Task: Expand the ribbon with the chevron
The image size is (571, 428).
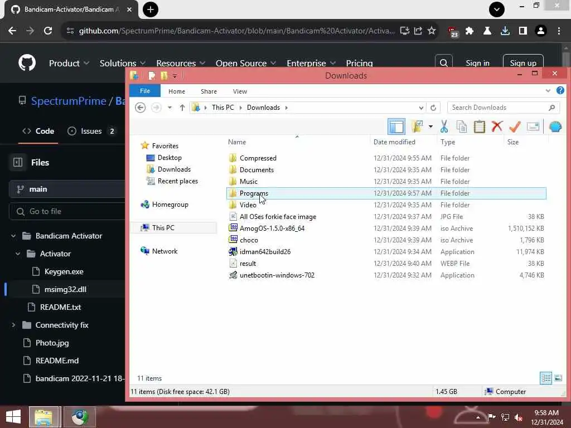Action: pos(548,91)
